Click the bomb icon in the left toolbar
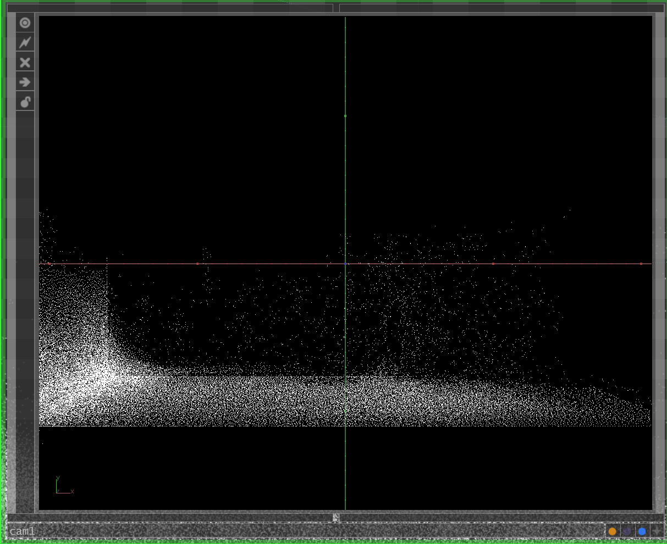667x544 pixels. pyautogui.click(x=25, y=101)
